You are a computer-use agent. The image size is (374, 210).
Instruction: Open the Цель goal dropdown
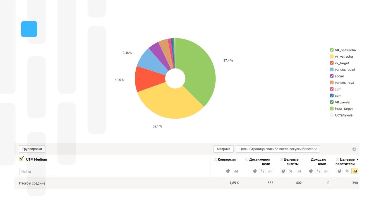tap(278, 149)
